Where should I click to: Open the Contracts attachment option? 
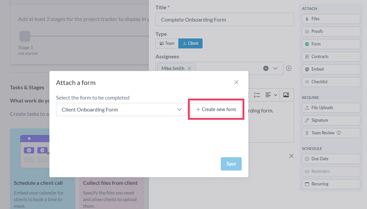pyautogui.click(x=331, y=57)
